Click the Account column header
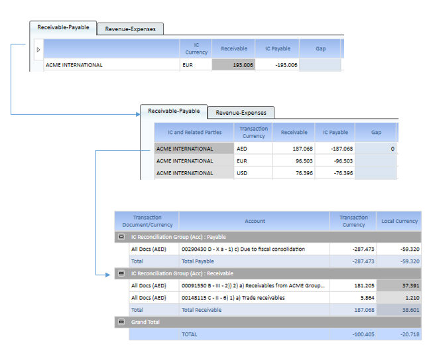 click(x=255, y=221)
